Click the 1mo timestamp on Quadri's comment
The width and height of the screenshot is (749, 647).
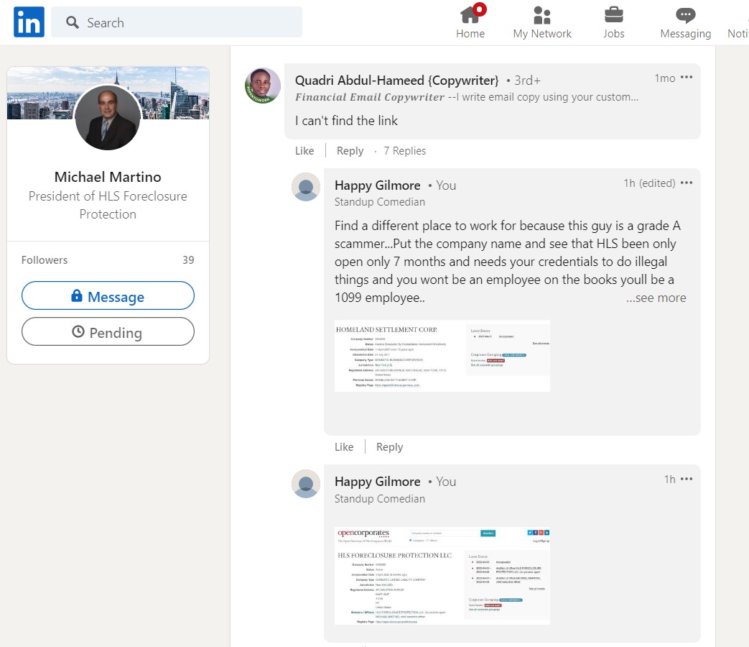coord(665,78)
